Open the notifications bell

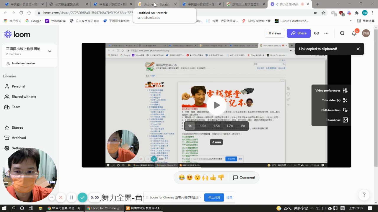(x=354, y=33)
